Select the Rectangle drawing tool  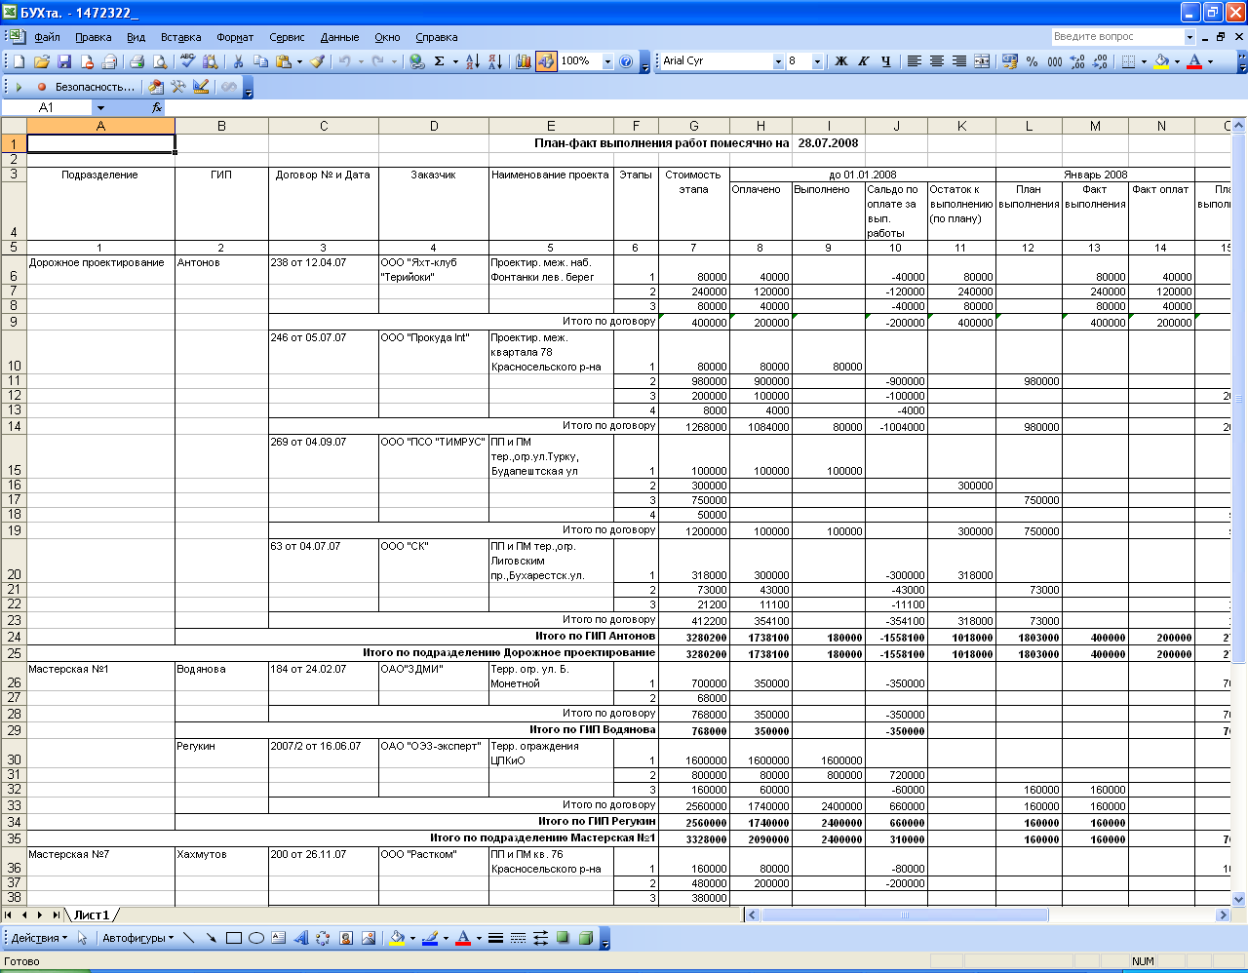[234, 938]
